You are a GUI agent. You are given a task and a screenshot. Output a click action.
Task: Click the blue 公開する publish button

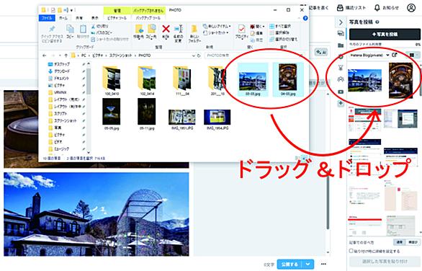(290, 265)
